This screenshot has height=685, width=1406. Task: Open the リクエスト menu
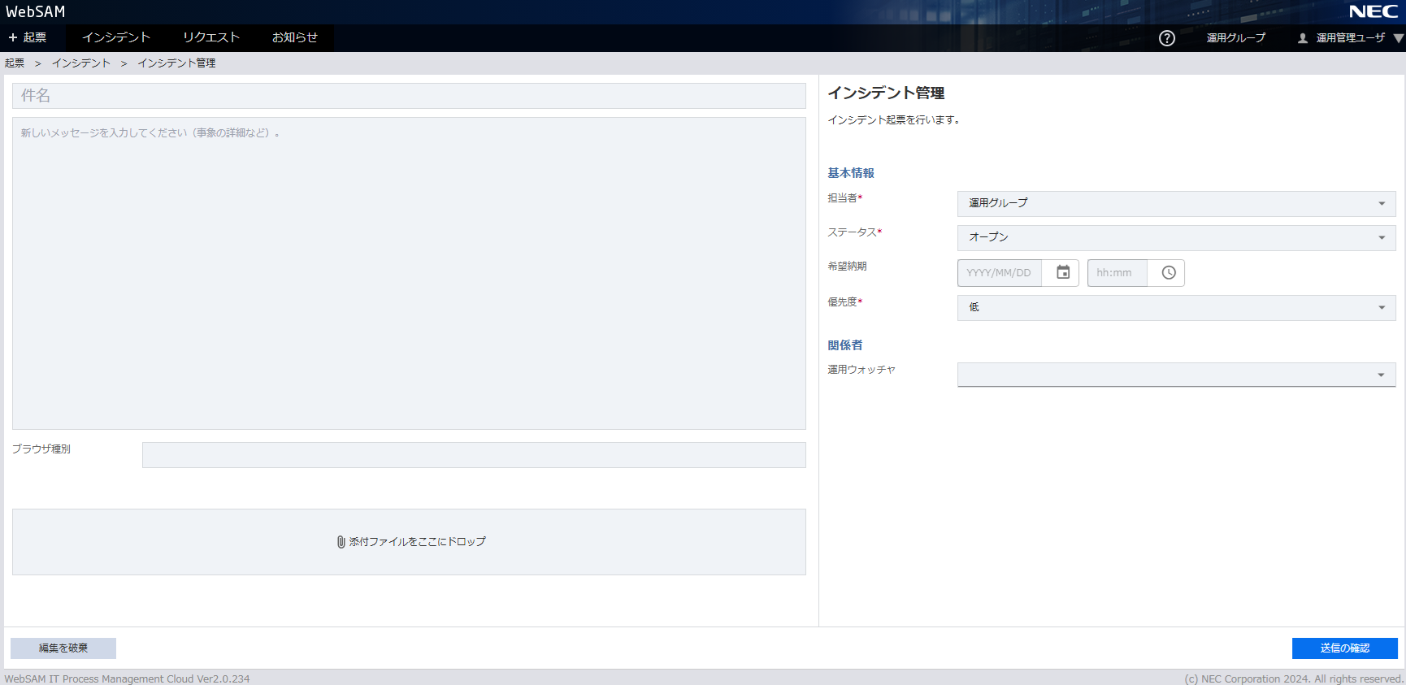click(211, 37)
